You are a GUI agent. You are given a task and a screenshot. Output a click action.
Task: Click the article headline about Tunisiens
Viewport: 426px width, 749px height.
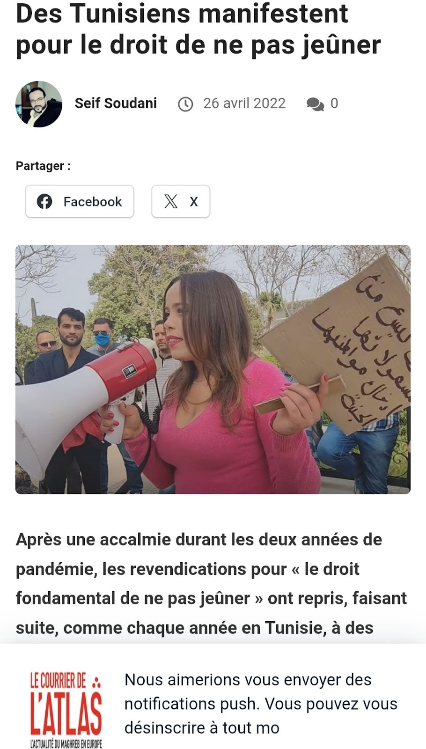[198, 29]
